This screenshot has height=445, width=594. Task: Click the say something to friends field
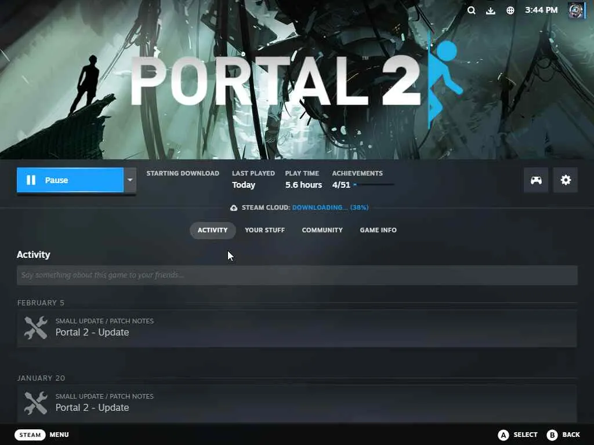tap(297, 275)
